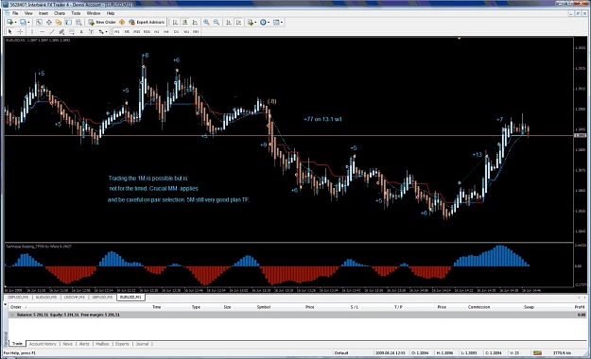Expand the Profiles dropdown arrow

pos(28,23)
